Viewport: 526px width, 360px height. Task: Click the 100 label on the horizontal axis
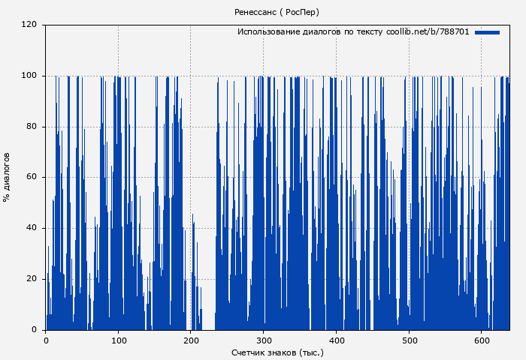(118, 340)
